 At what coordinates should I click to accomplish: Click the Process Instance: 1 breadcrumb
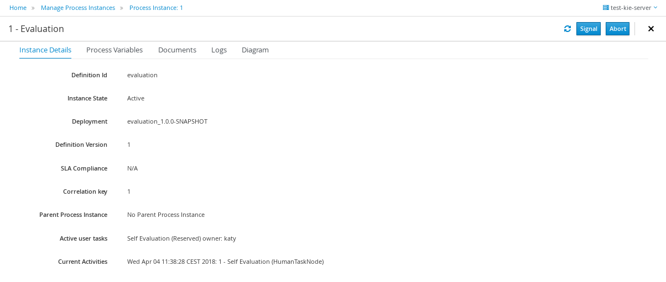[x=156, y=8]
